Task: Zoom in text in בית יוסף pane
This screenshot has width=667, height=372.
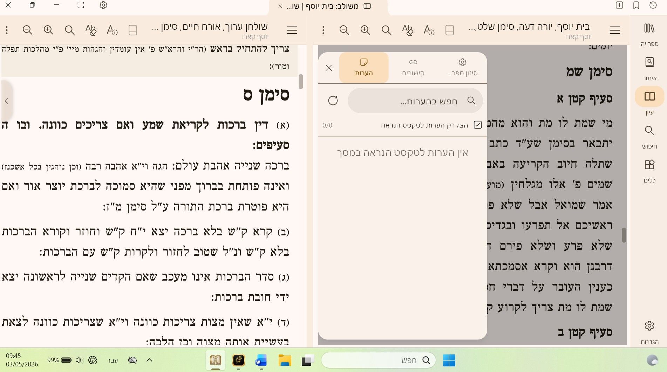Action: pos(365,30)
